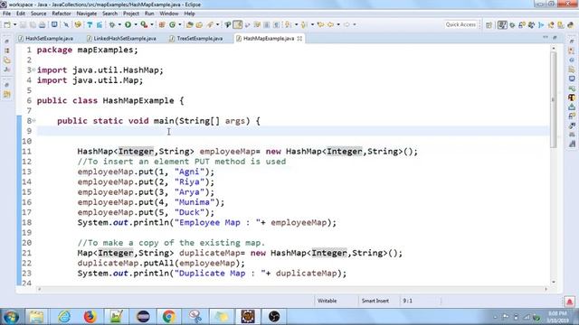Collapse the main method on line 8
Image resolution: width=579 pixels, height=325 pixels.
coord(33,120)
